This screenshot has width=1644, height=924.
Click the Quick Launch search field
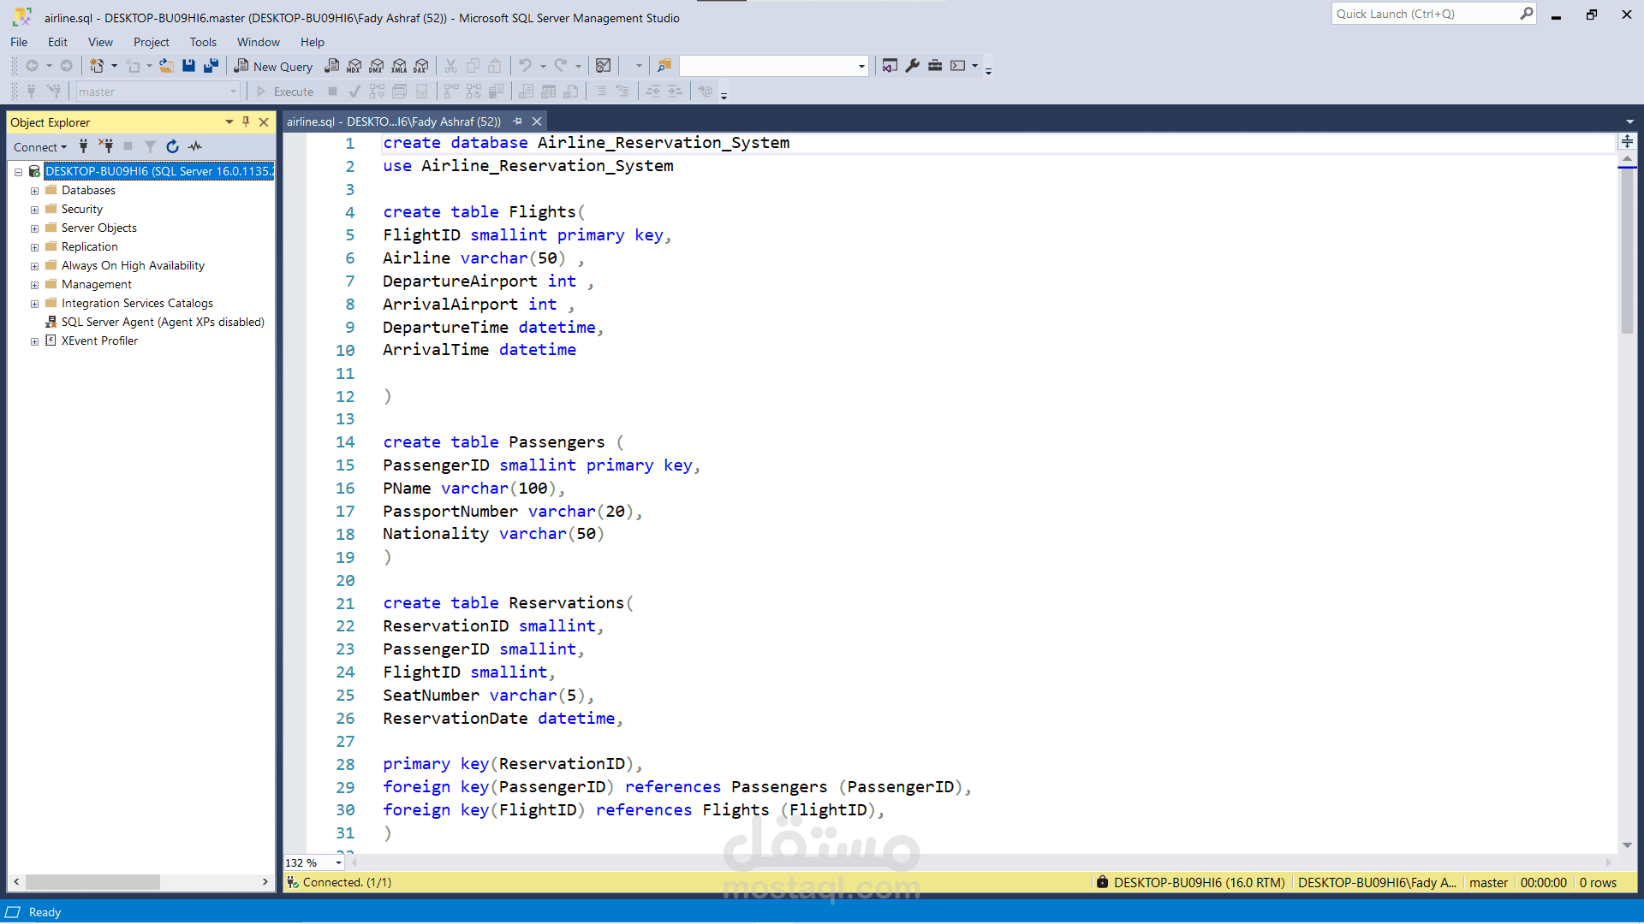click(x=1425, y=14)
